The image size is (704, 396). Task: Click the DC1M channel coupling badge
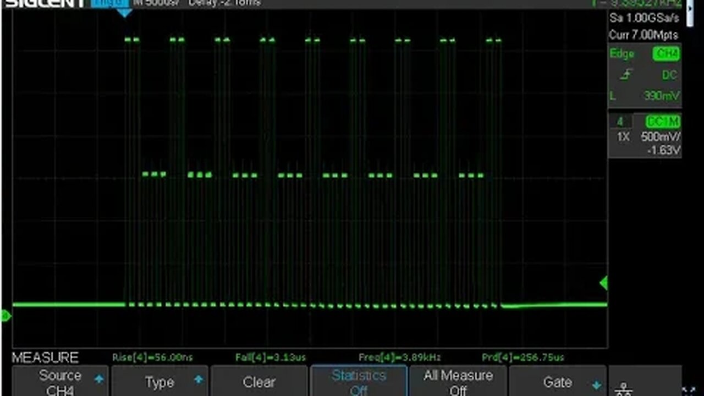pyautogui.click(x=663, y=122)
